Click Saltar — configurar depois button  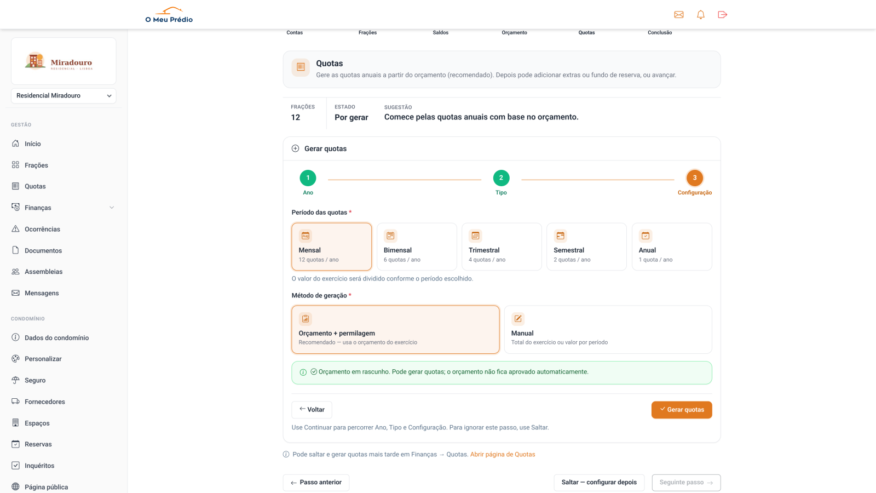(599, 483)
